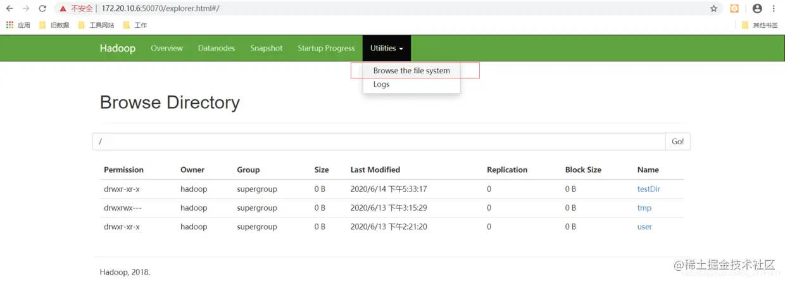Open the tmp directory link
This screenshot has height=281, width=785.
(644, 208)
